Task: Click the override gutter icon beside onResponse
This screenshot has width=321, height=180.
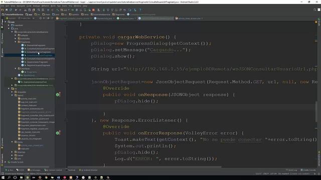Action: click(x=58, y=94)
